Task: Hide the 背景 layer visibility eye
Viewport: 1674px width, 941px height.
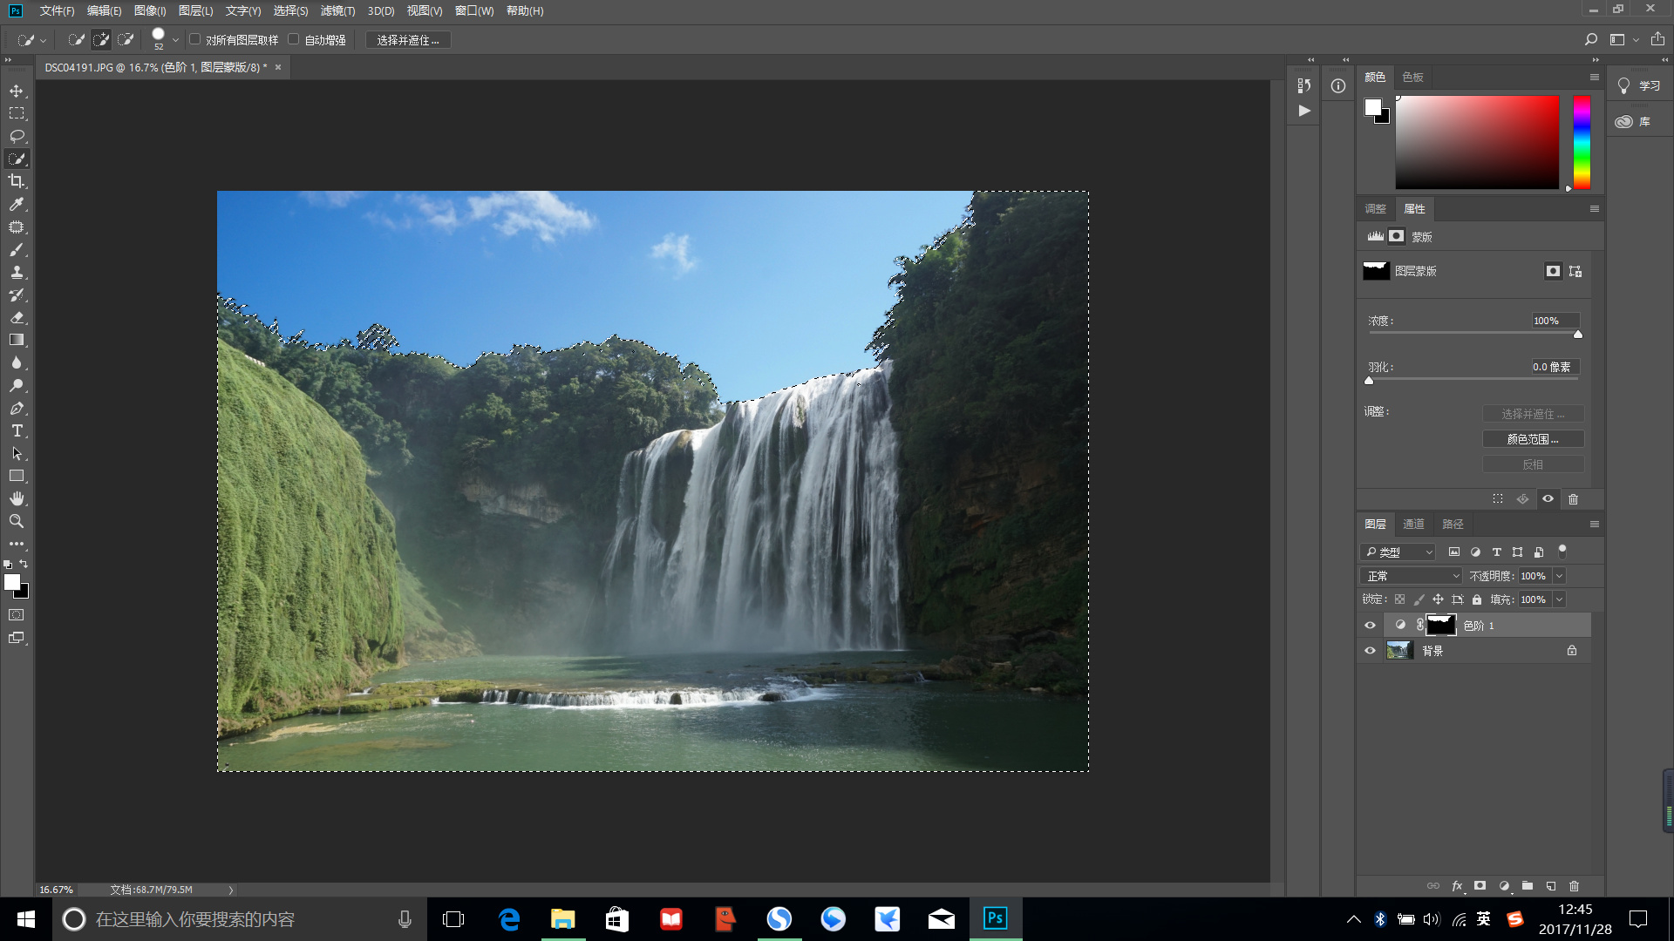Action: point(1370,651)
